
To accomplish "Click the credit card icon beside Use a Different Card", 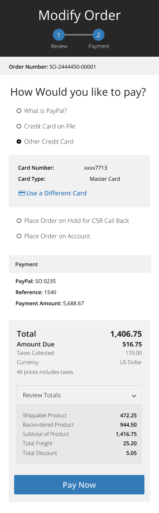I will click(22, 193).
